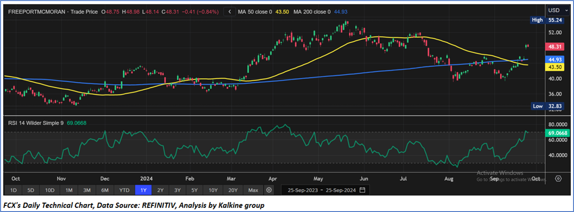Click the time axis settings icon
Viewport: 574px width, 212px height.
[558, 179]
